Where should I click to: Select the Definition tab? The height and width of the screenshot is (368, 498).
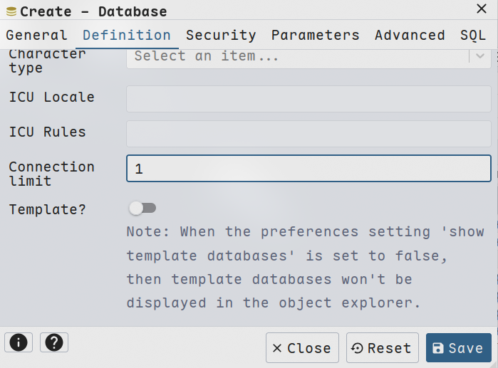127,35
